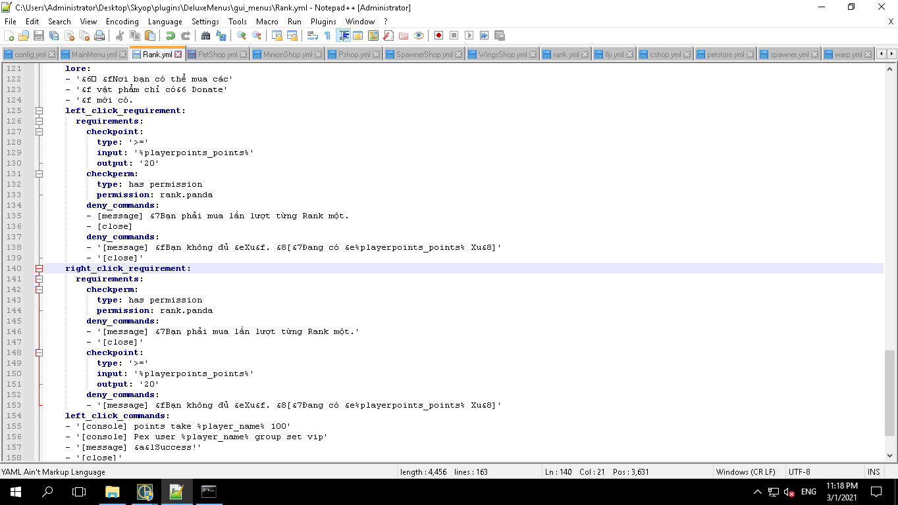Viewport: 898px width, 505px height.
Task: Collapse the left_click_requirement fold on line 125
Action: [x=39, y=110]
